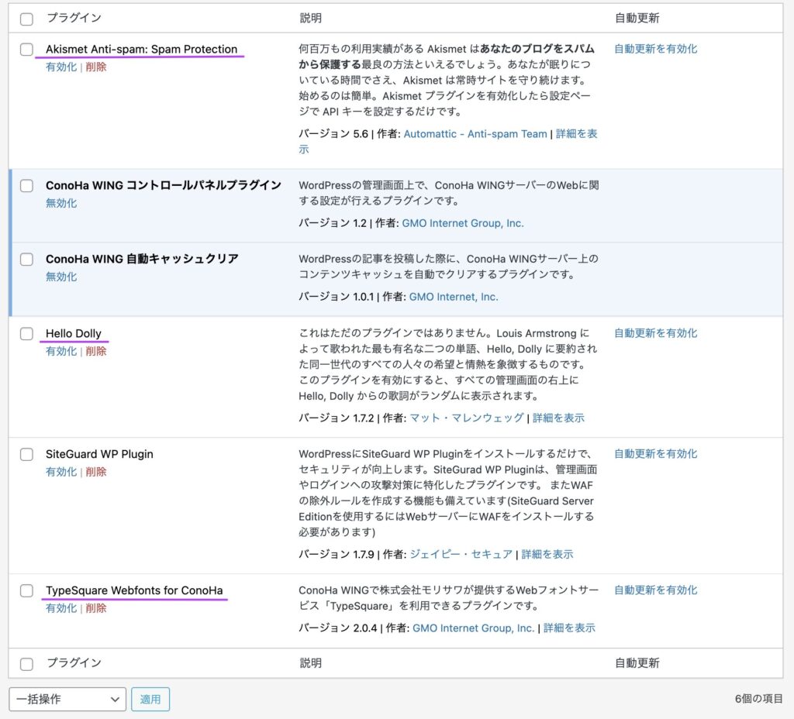This screenshot has width=794, height=719.
Task: Activate Akismet via its 有効化 link
Action: coord(60,67)
